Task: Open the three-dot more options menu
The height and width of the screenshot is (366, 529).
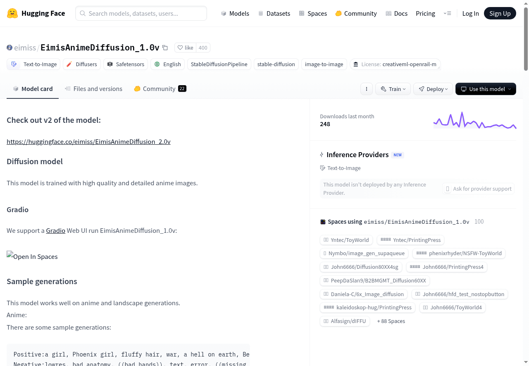Action: [367, 89]
